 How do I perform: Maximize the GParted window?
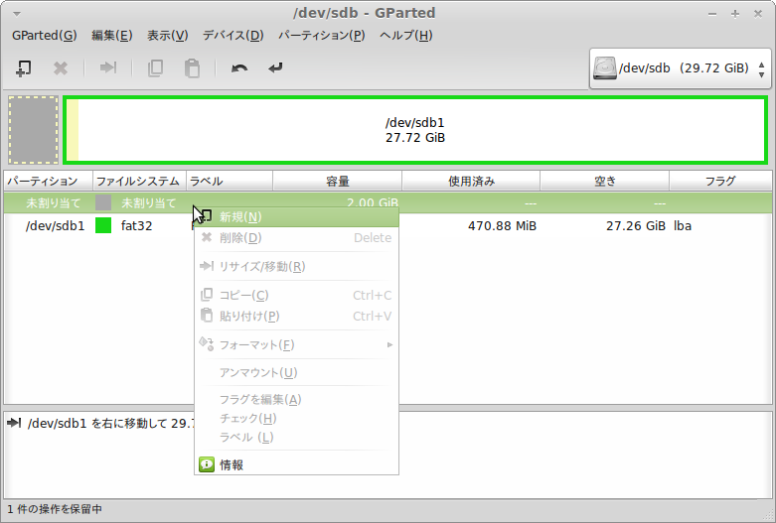tap(735, 14)
